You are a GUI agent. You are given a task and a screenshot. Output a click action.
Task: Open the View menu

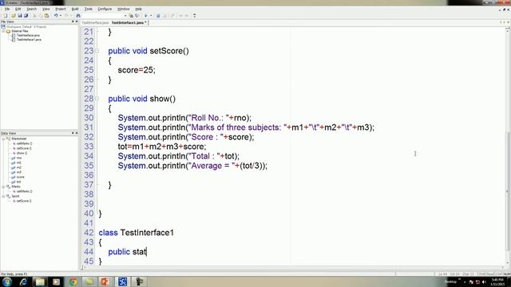(46, 9)
